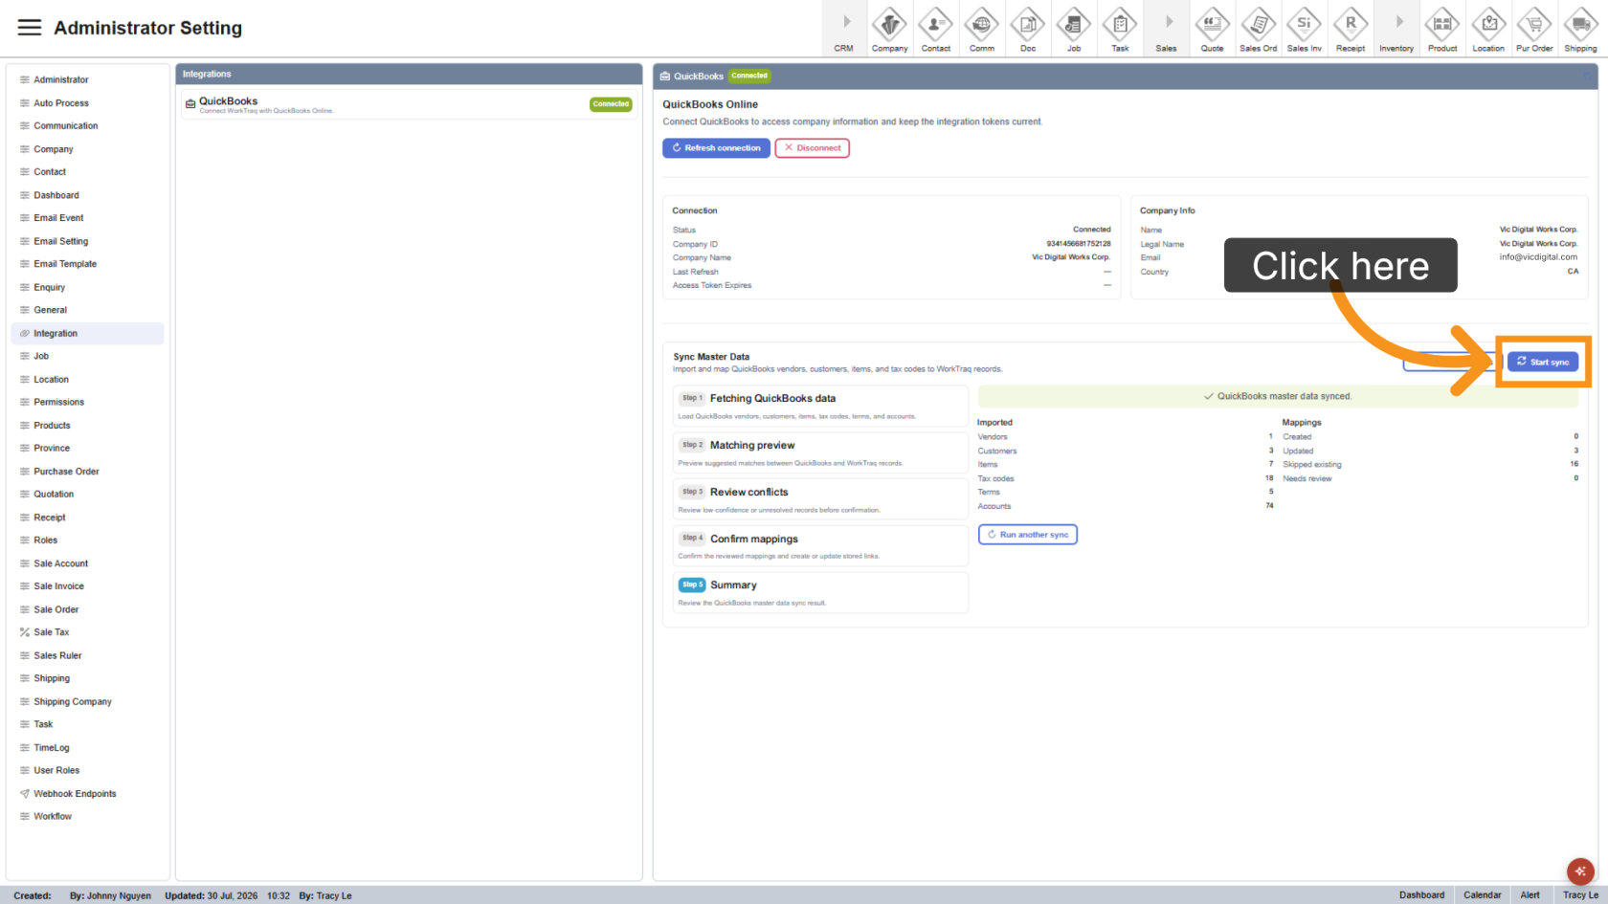
Task: Open the Sales Ord module icon
Action: click(1258, 28)
